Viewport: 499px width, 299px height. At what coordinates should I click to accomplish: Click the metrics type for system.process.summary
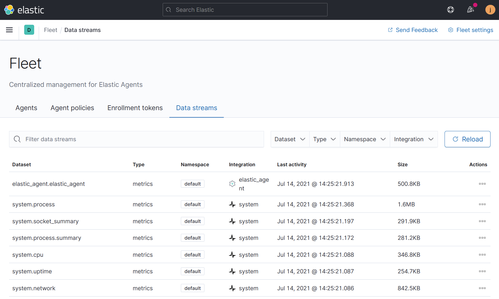click(143, 238)
